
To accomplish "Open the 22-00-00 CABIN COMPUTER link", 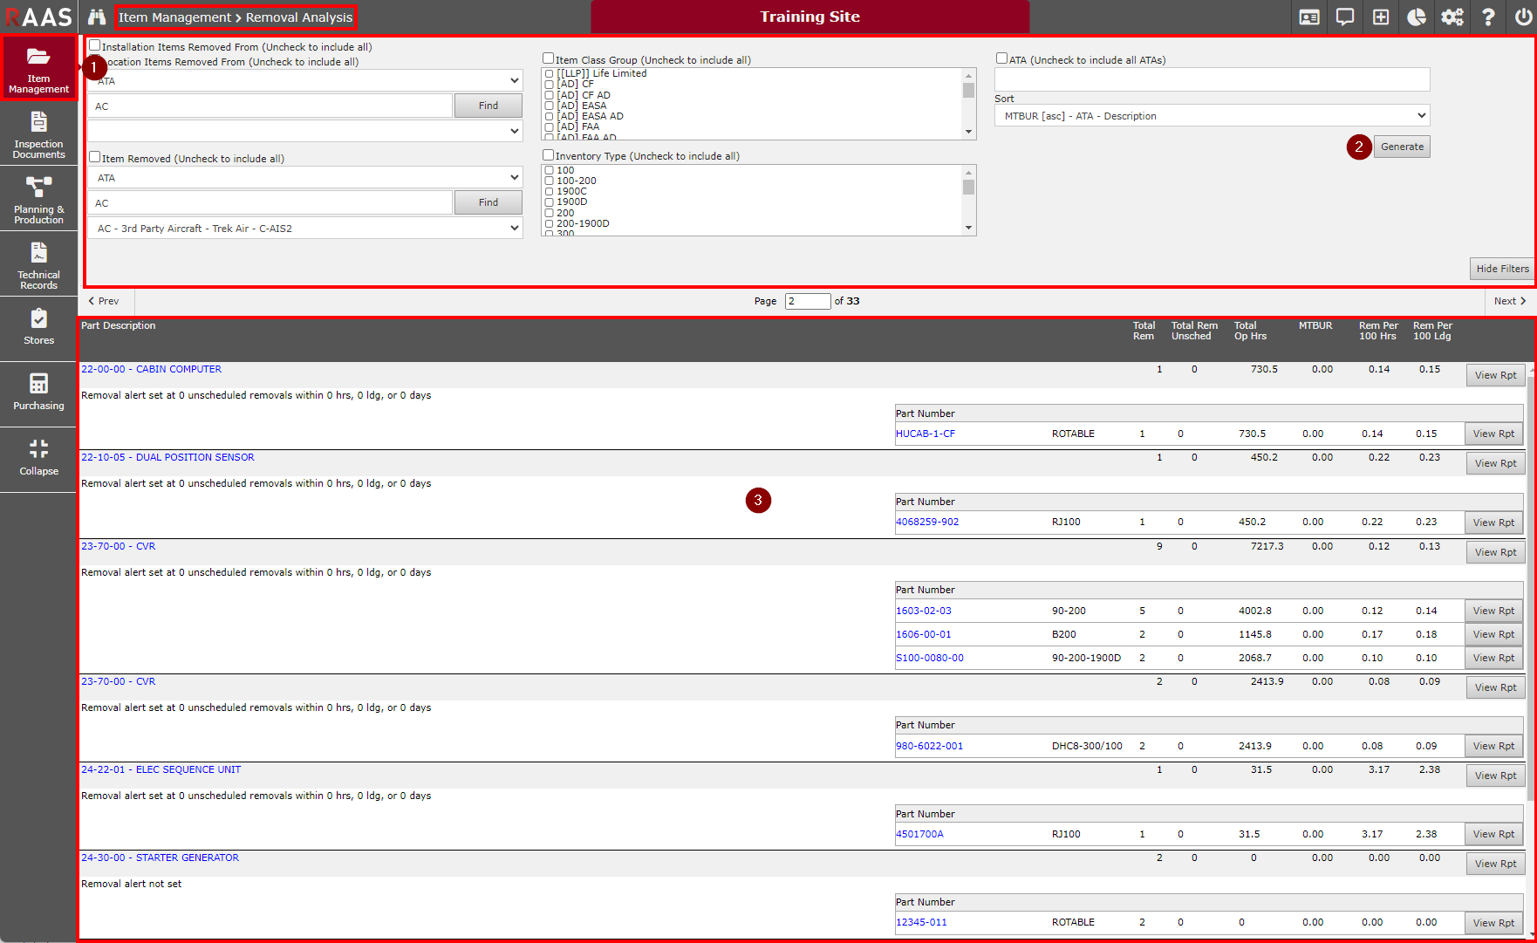I will coord(151,369).
